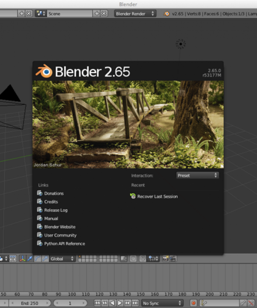Viewport: 257px width, 308px height.
Task: Click frame 100 on the timeline ruler
Action: [x=72, y=294]
